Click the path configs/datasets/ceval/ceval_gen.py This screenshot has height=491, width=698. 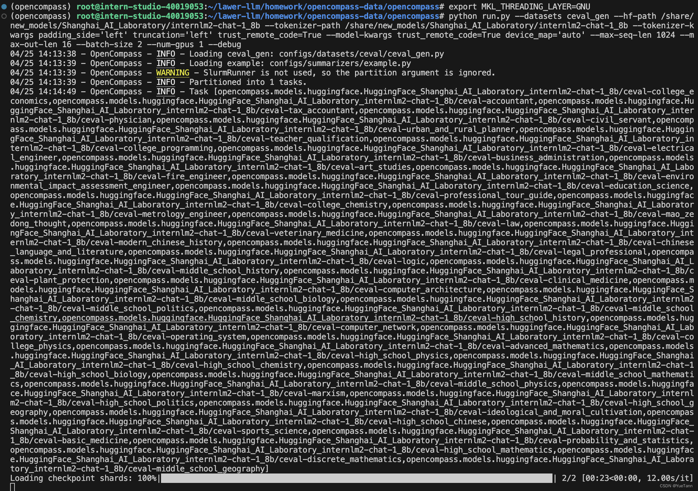tap(361, 54)
